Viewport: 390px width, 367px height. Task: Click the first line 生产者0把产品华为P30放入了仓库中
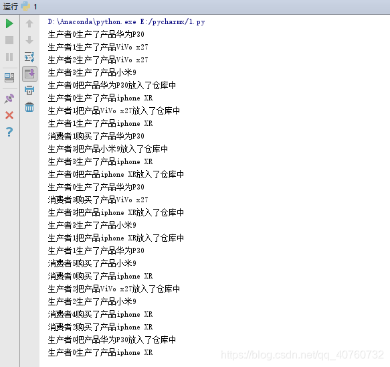[112, 86]
